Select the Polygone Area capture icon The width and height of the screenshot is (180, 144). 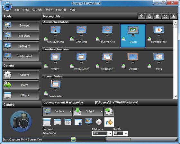coord(107,31)
